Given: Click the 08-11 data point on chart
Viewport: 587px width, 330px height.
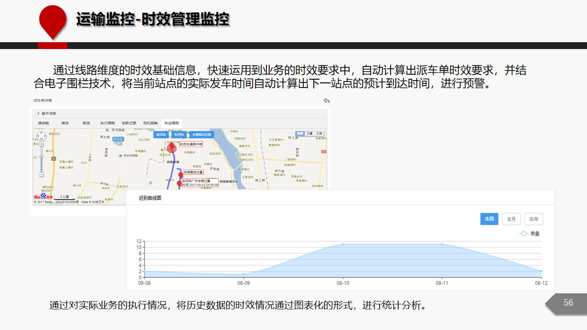Looking at the screenshot, I should click(442, 244).
